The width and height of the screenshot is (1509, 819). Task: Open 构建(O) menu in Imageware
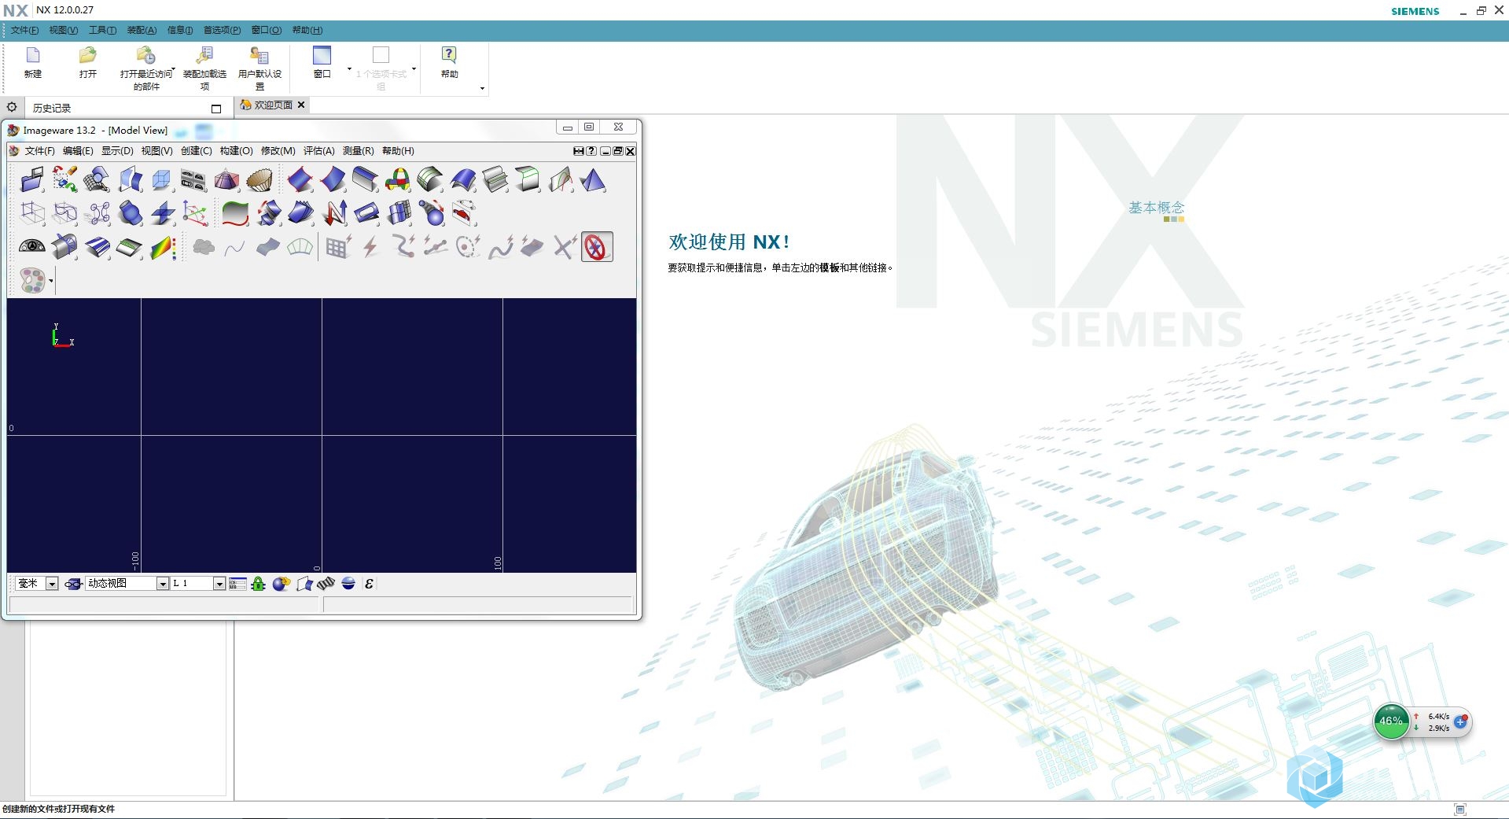(236, 151)
